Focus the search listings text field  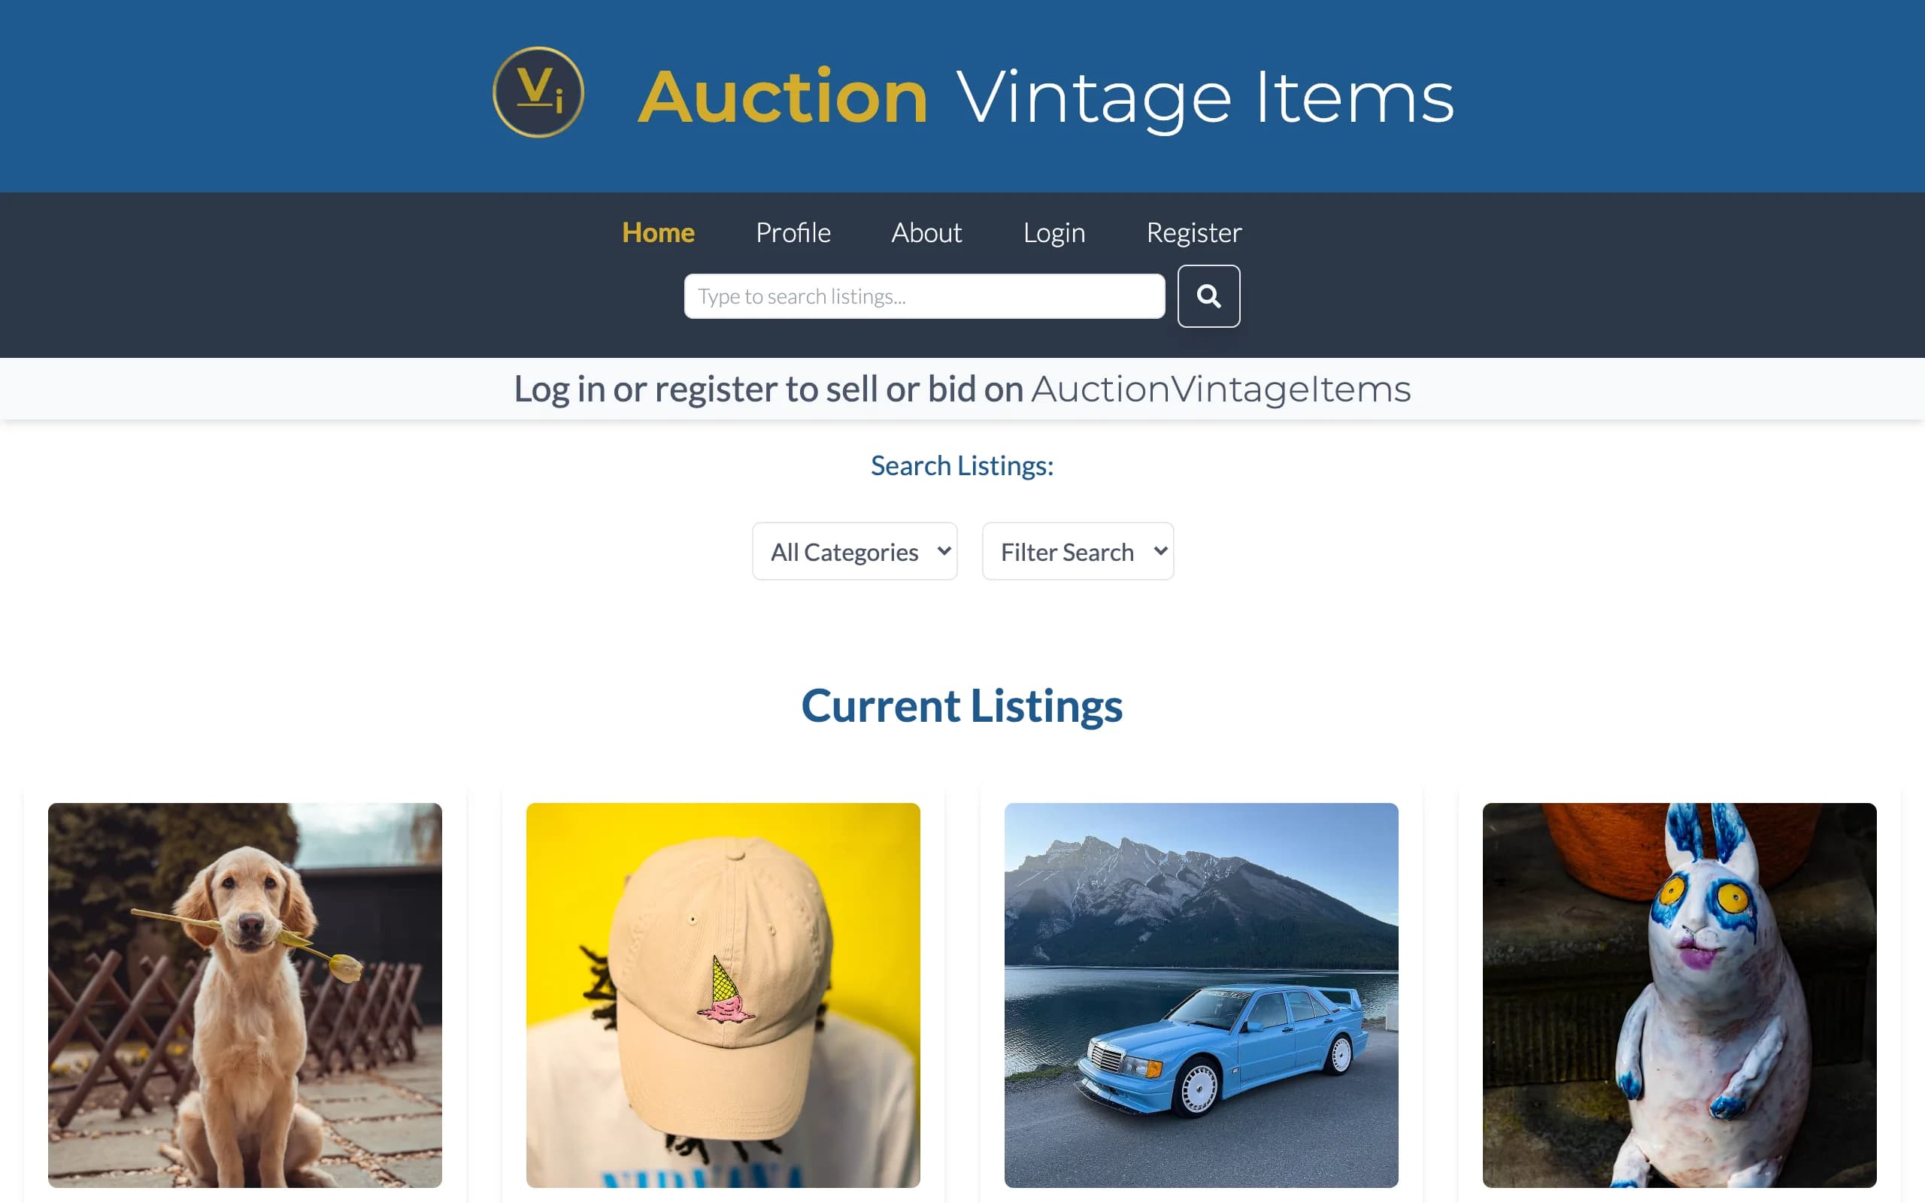[924, 296]
